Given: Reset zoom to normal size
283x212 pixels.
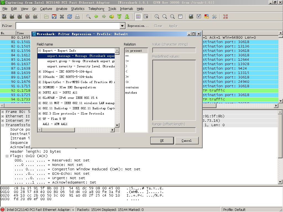Looking at the screenshot, I should click(x=172, y=17).
